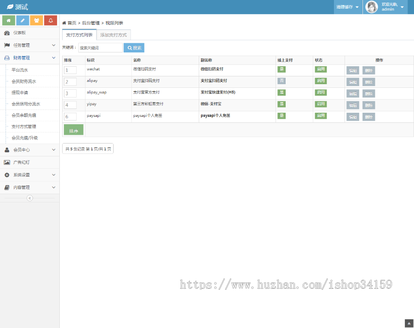The image size is (414, 328).
Task: Click the red bell notification icon
Action: (x=51, y=21)
